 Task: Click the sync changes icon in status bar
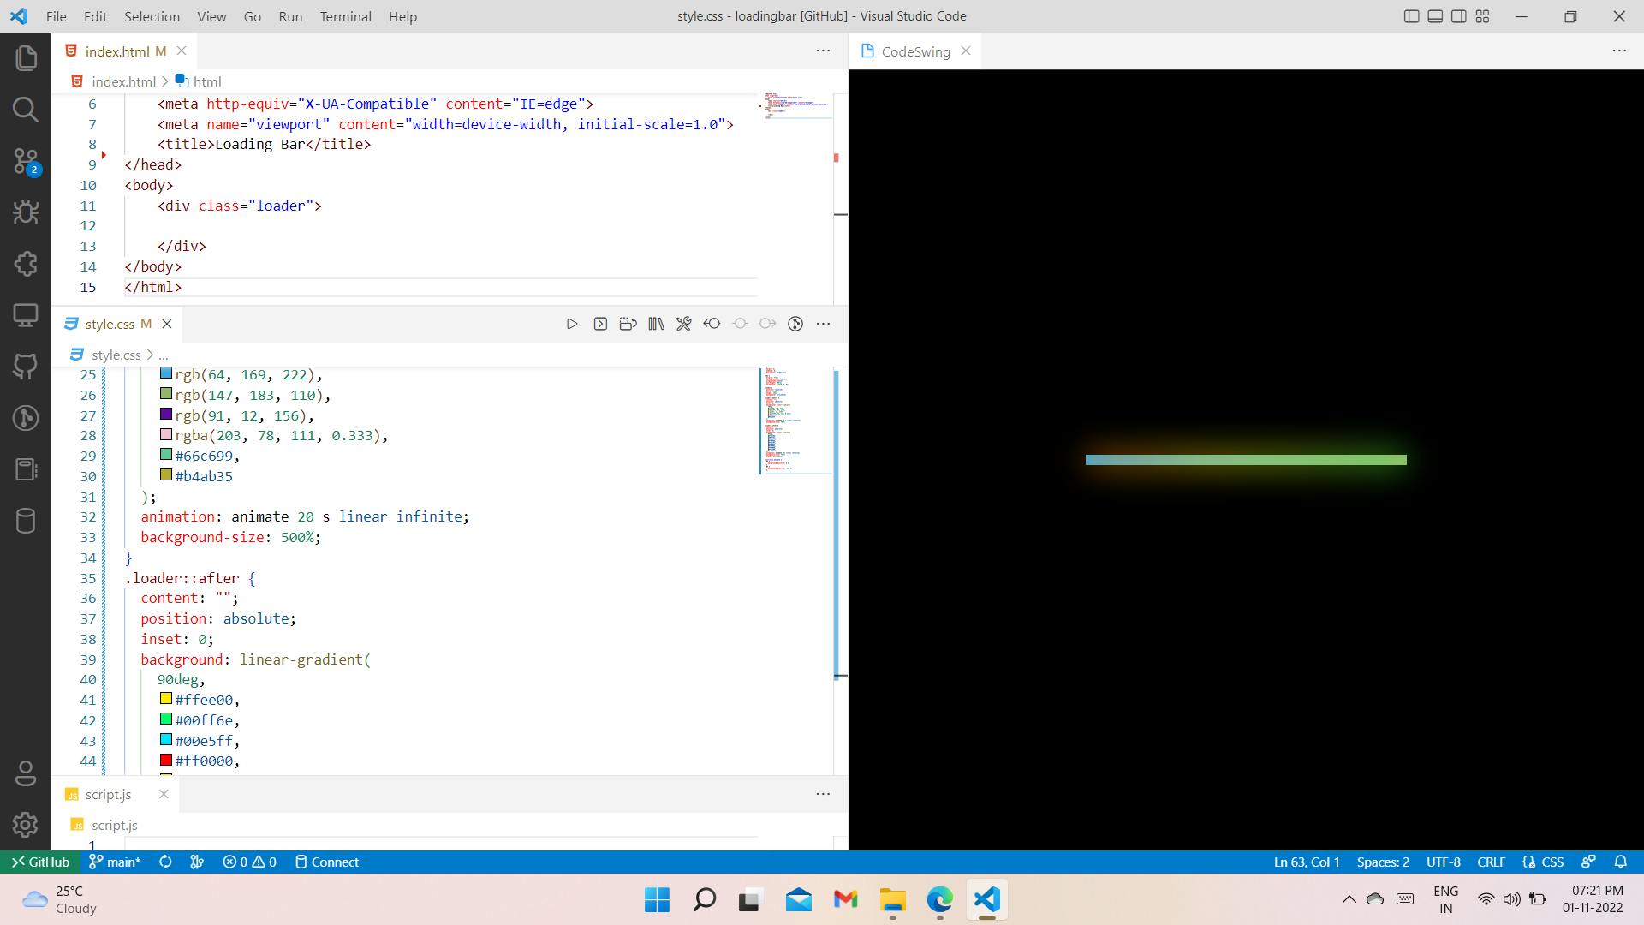point(165,862)
